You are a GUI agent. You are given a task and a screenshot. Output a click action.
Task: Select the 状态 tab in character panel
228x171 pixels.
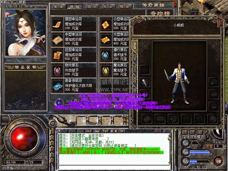pyautogui.click(x=135, y=68)
